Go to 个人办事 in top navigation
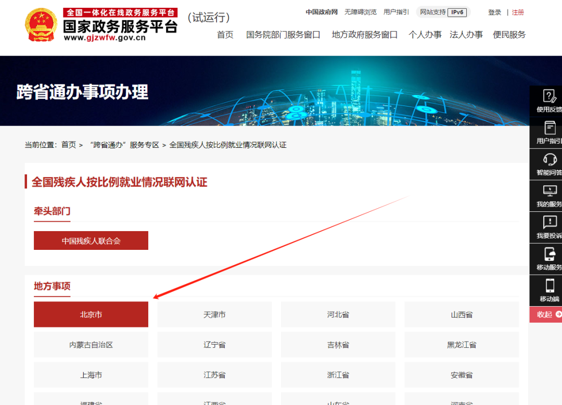 [425, 35]
